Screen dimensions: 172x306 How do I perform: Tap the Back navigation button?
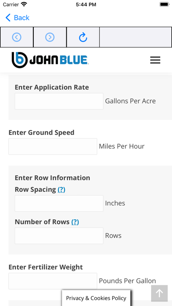[18, 18]
